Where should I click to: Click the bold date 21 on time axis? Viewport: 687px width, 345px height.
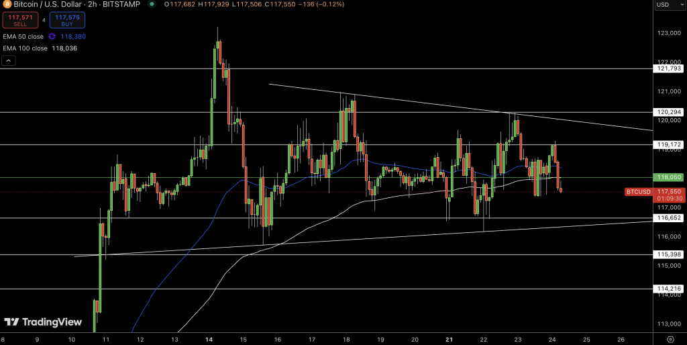(x=449, y=340)
